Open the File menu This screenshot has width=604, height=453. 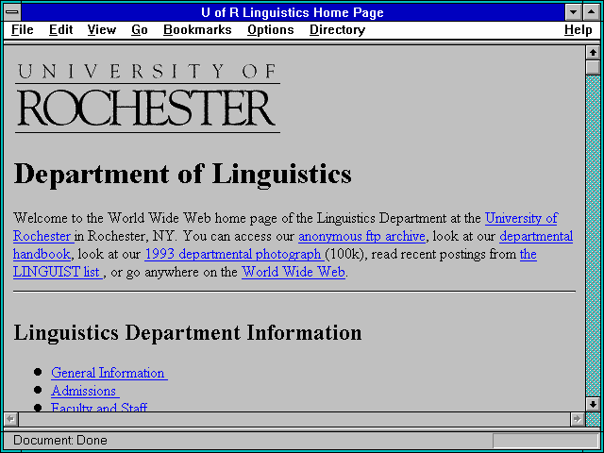[x=23, y=29]
